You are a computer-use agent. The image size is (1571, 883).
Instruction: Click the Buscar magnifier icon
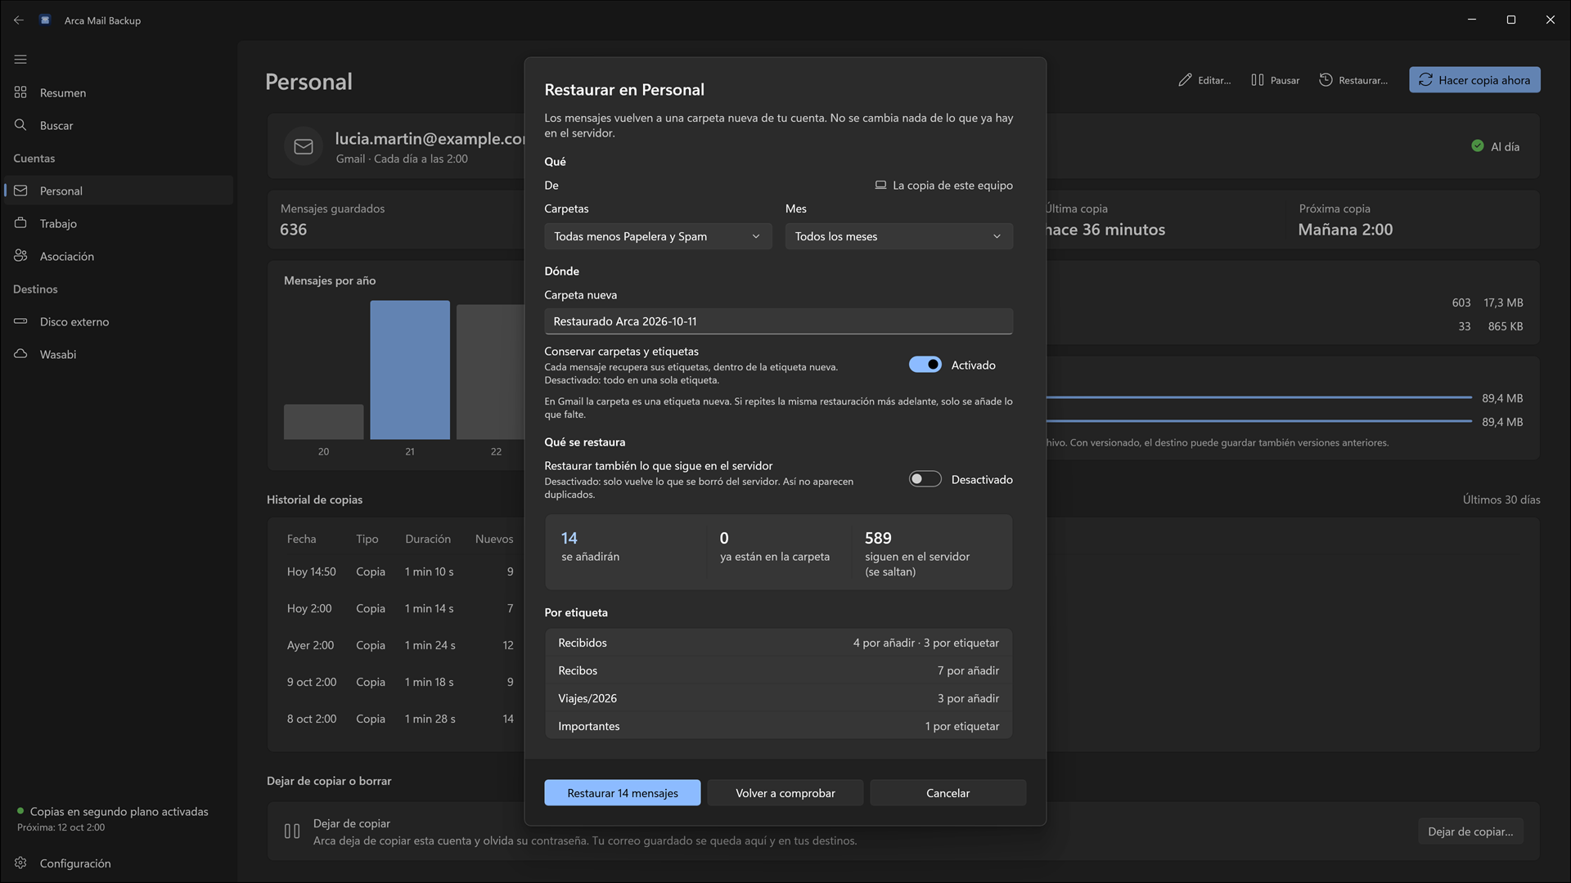click(x=20, y=125)
